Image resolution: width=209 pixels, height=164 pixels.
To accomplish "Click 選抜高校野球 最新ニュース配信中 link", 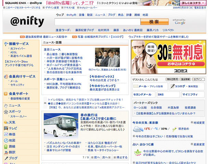I will coord(46,37).
